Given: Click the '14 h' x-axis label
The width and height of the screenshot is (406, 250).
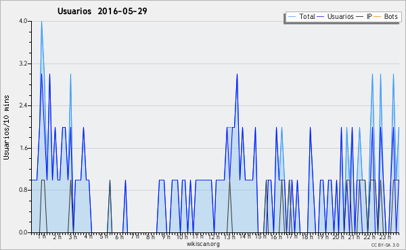Looking at the screenshot, I should click(x=245, y=236).
